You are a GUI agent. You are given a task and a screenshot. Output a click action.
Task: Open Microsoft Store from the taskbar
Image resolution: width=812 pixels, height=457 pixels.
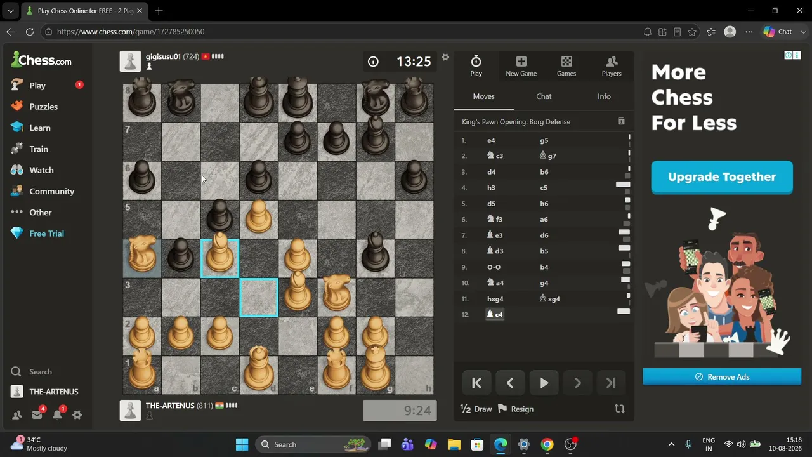(x=477, y=444)
